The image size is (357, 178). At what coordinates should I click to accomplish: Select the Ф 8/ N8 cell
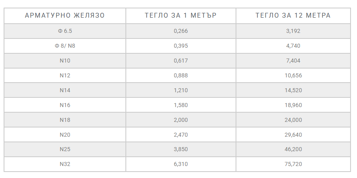coord(65,46)
